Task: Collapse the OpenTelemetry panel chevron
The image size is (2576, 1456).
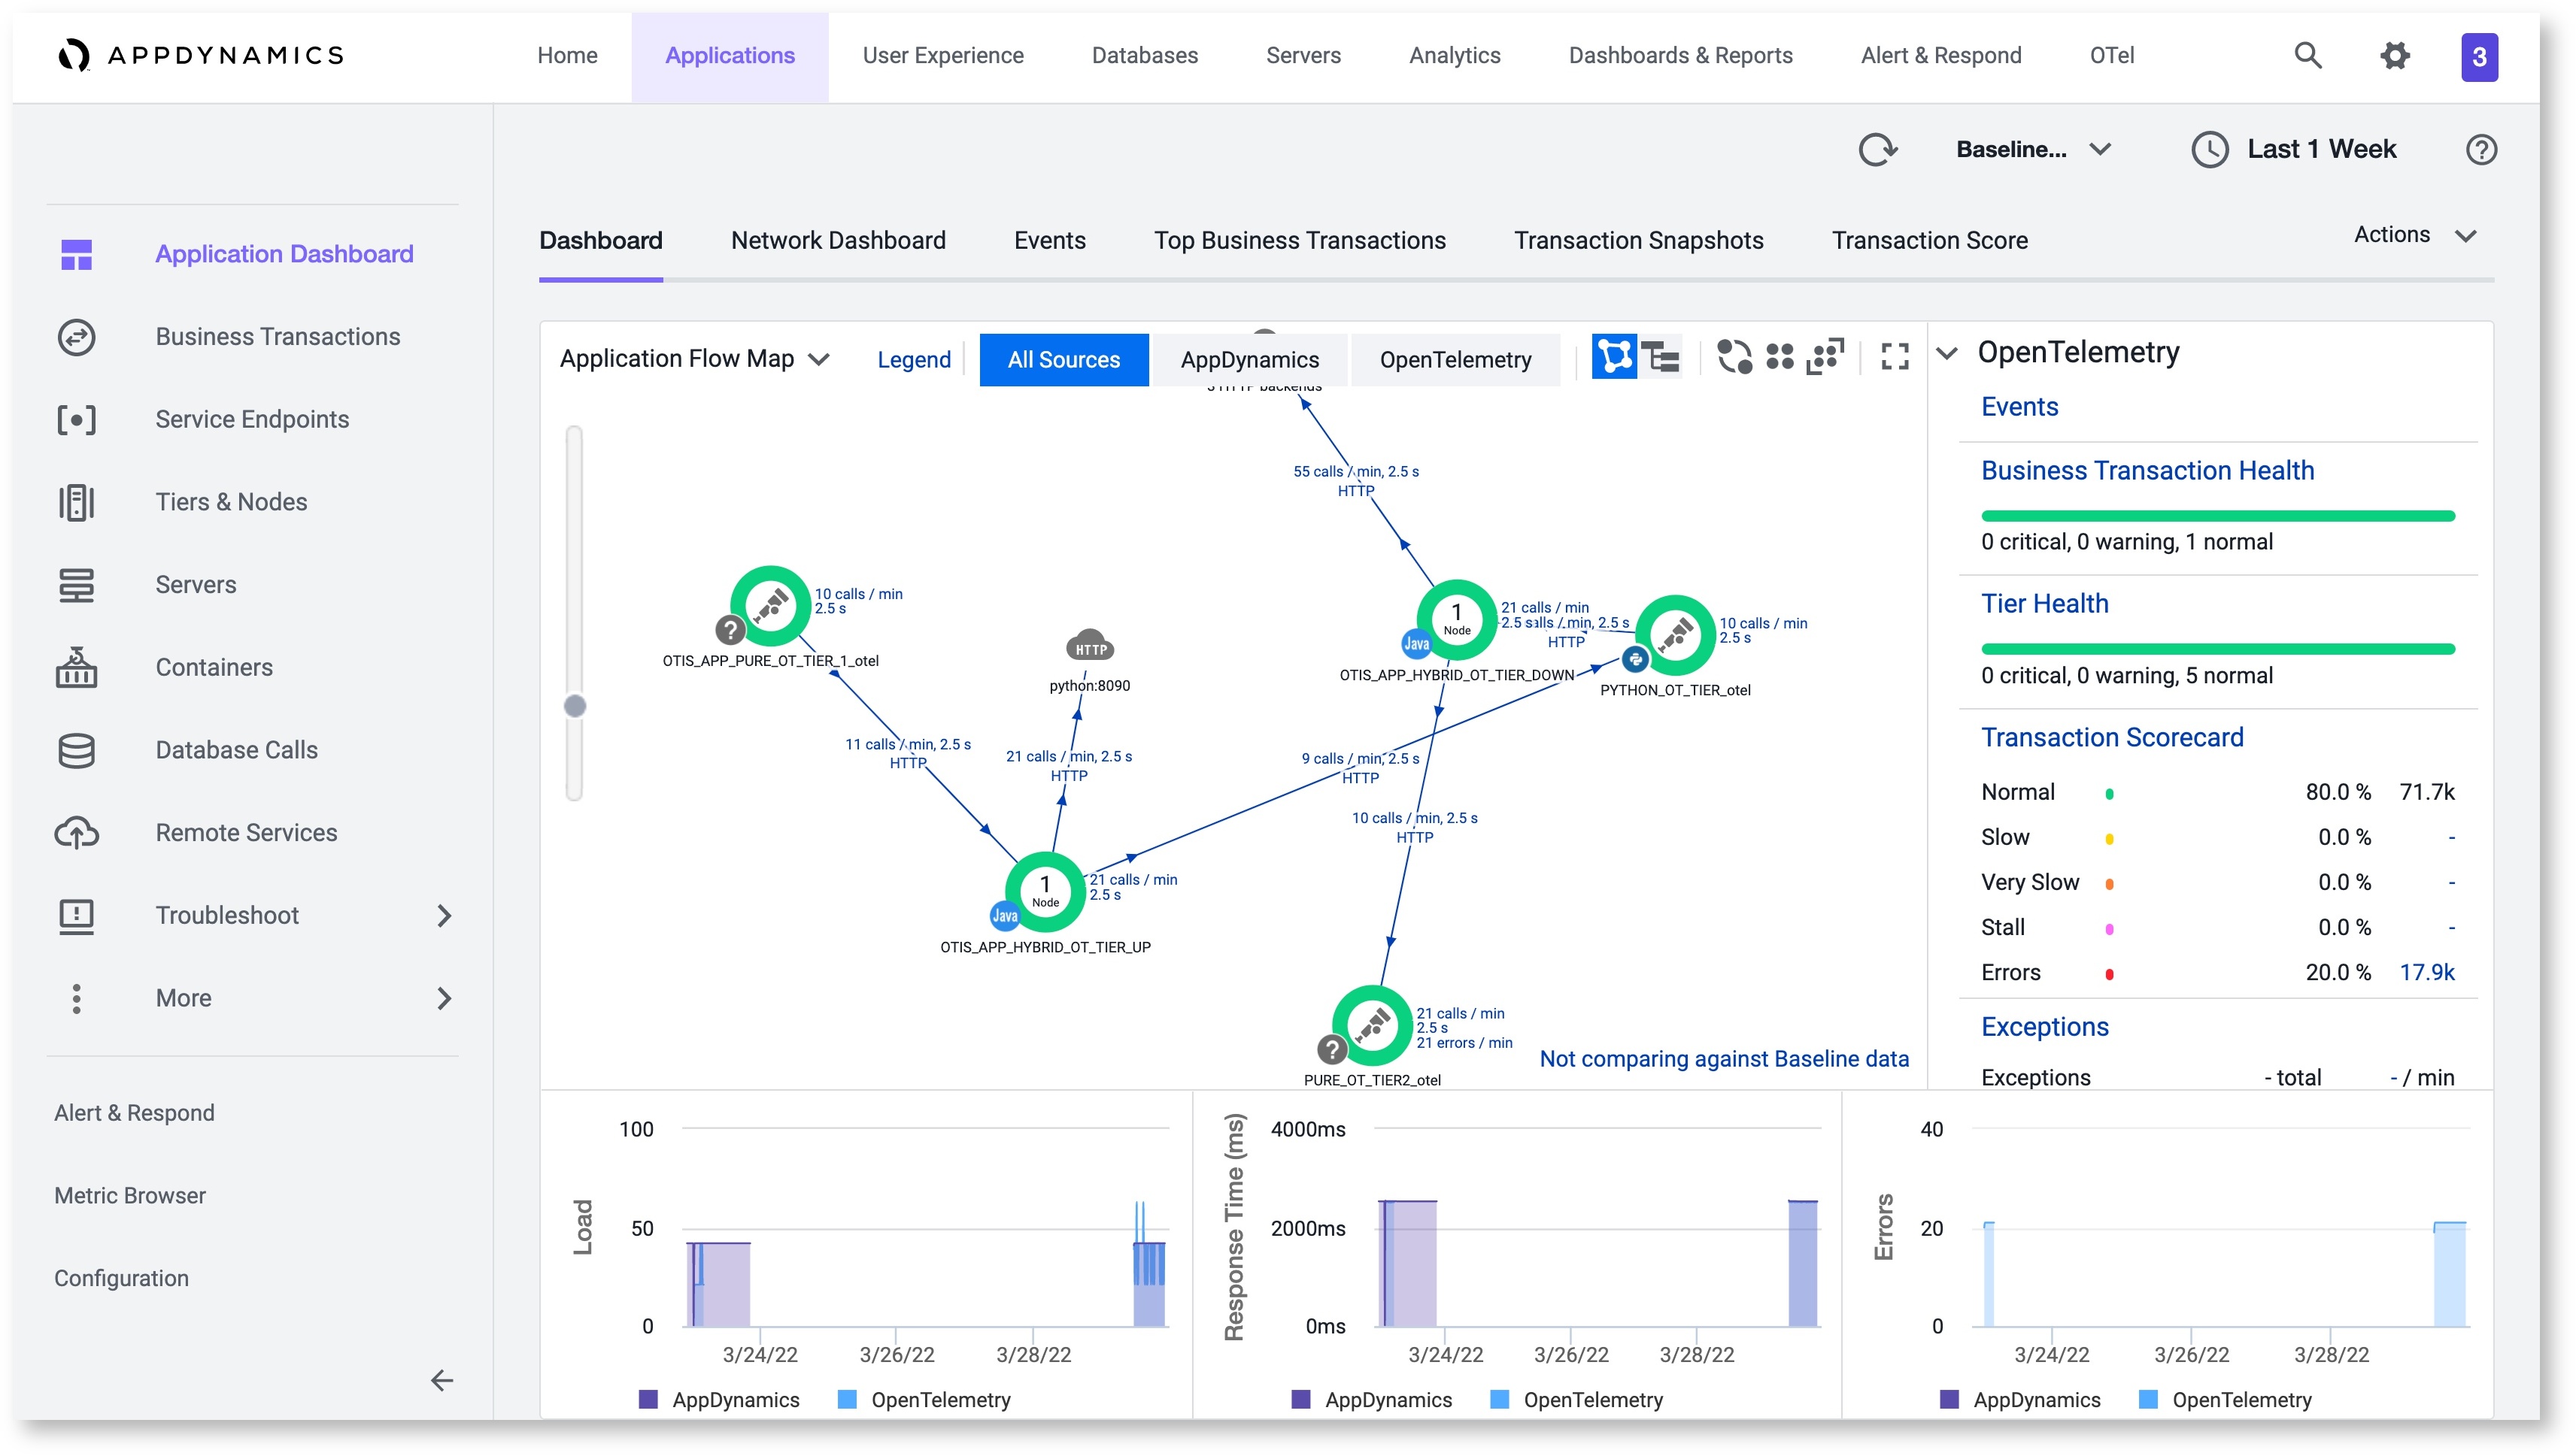Action: [1946, 353]
